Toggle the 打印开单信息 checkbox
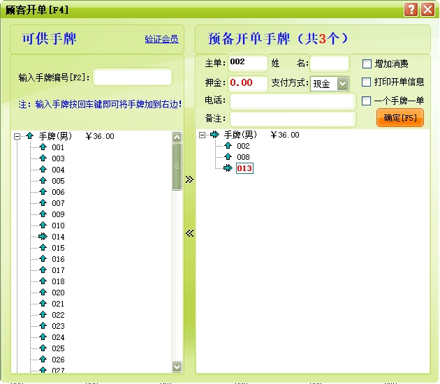This screenshot has width=440, height=384. pos(367,82)
